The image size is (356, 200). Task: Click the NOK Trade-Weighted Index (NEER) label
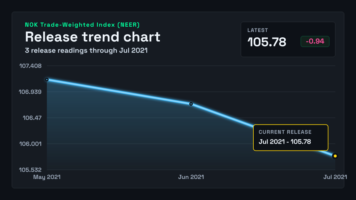pos(82,25)
